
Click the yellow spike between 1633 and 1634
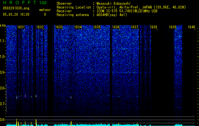[x=71, y=123]
